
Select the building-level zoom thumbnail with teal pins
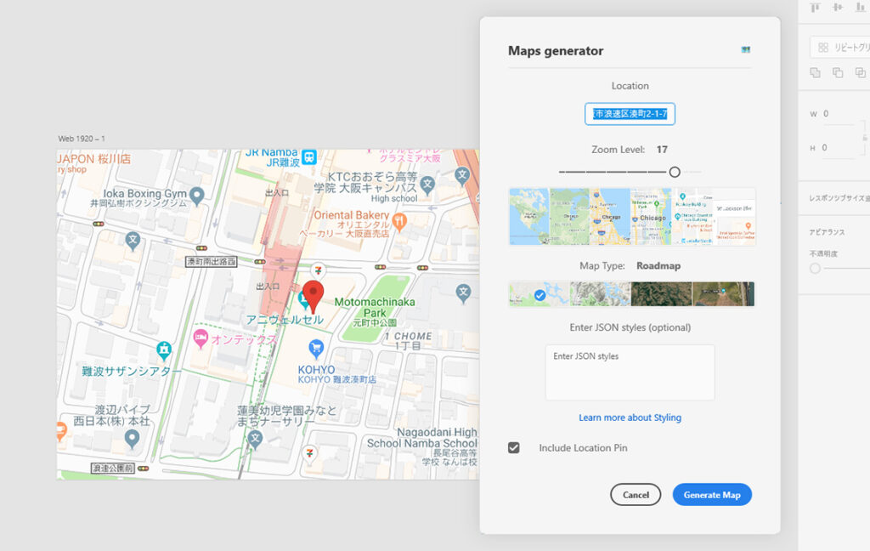[692, 217]
